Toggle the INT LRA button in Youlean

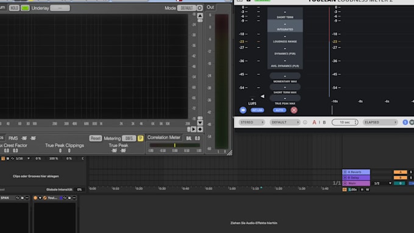click(x=257, y=110)
